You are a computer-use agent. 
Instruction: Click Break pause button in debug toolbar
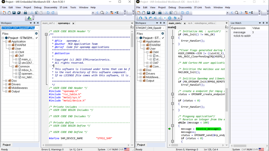tap(170, 18)
